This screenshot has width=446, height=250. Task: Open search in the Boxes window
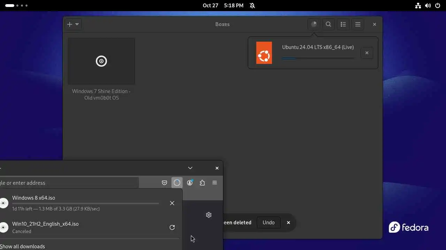point(328,24)
